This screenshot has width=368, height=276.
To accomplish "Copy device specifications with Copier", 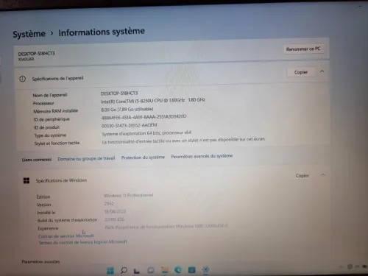I will [x=301, y=72].
